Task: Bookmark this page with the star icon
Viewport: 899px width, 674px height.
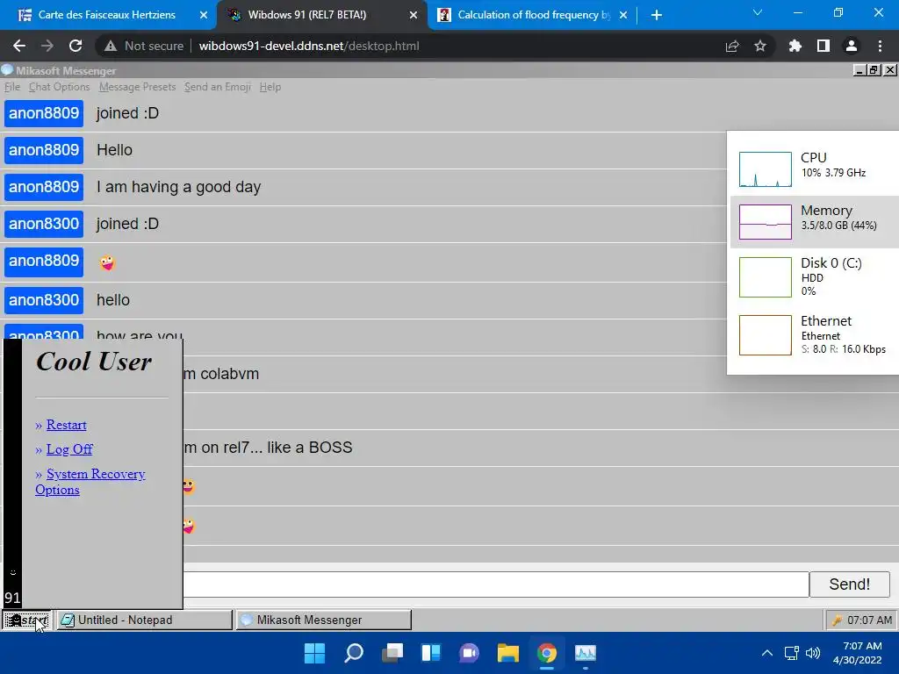Action: (x=760, y=46)
